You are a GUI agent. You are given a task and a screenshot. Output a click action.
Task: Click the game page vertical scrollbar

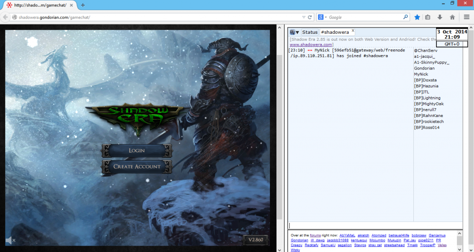click(279, 136)
